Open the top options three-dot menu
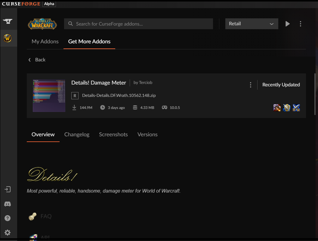318x241 pixels. pos(301,24)
